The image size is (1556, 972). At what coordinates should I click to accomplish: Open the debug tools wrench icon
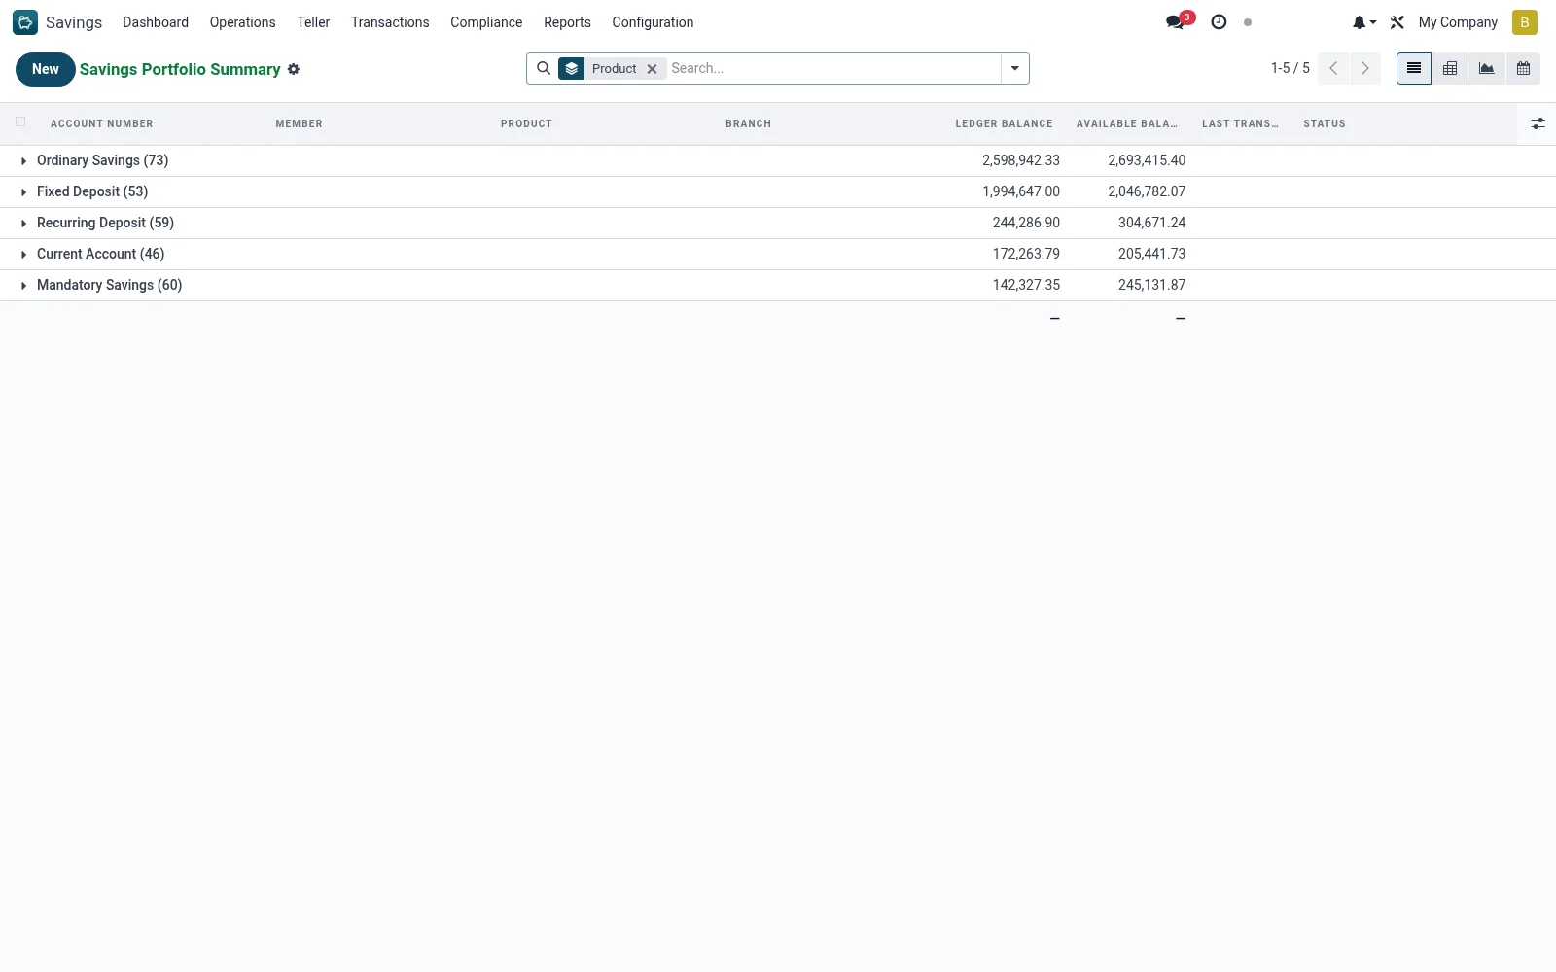pos(1397,21)
